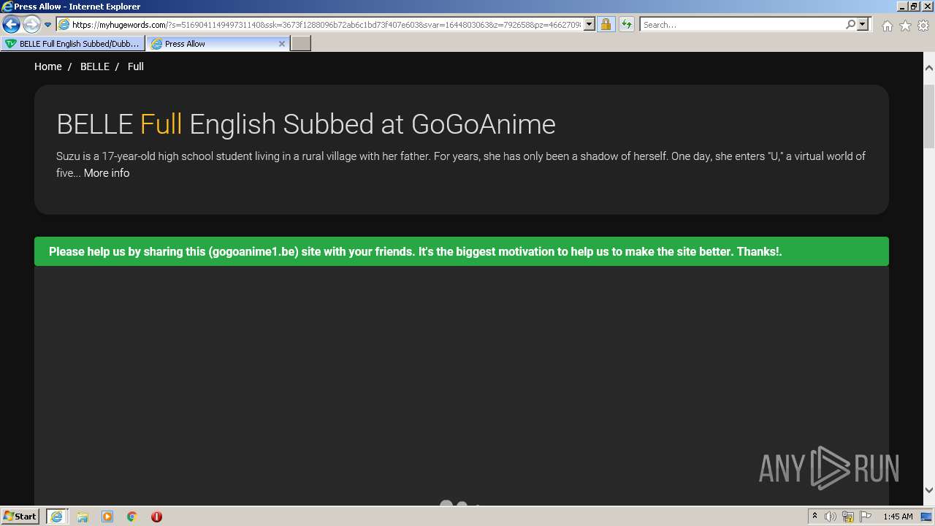Open a new blank tab
Viewport: 935px width, 526px height.
(x=301, y=44)
